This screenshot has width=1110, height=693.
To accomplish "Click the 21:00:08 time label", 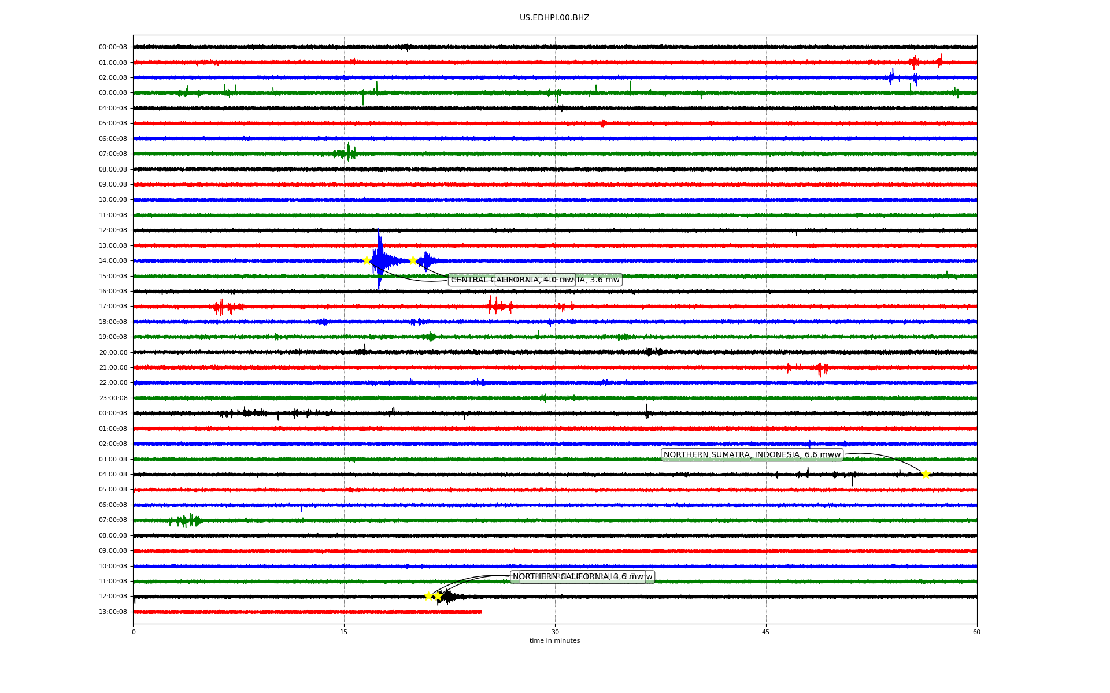I will [113, 368].
